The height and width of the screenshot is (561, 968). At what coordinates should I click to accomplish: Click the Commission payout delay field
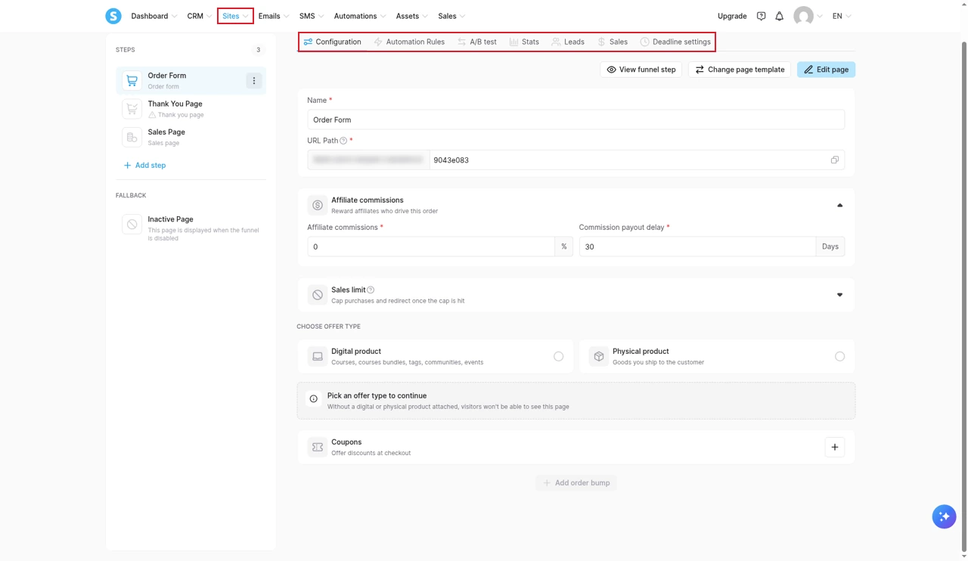click(697, 246)
